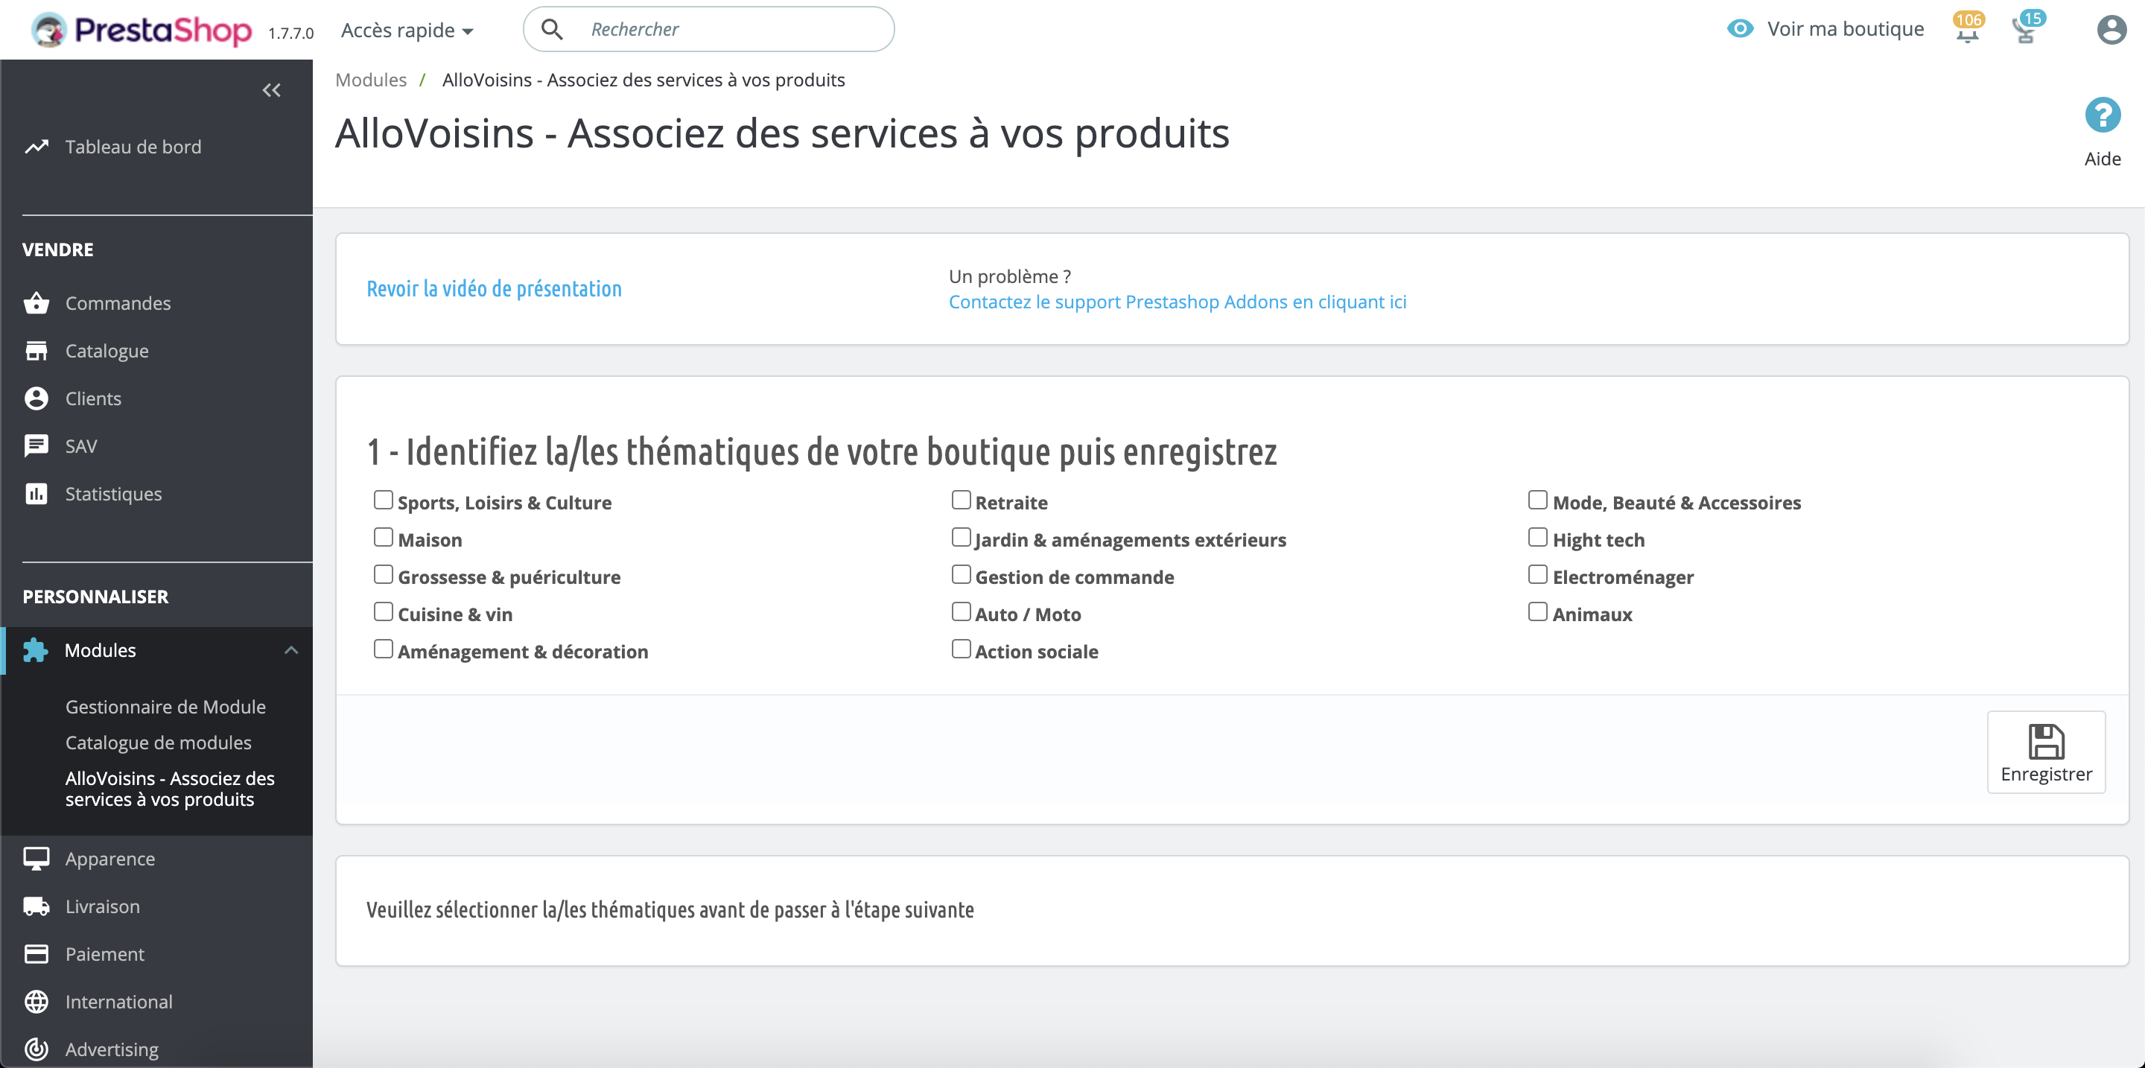Open the Commandes menu
Screen dimensions: 2145x1068
(118, 303)
